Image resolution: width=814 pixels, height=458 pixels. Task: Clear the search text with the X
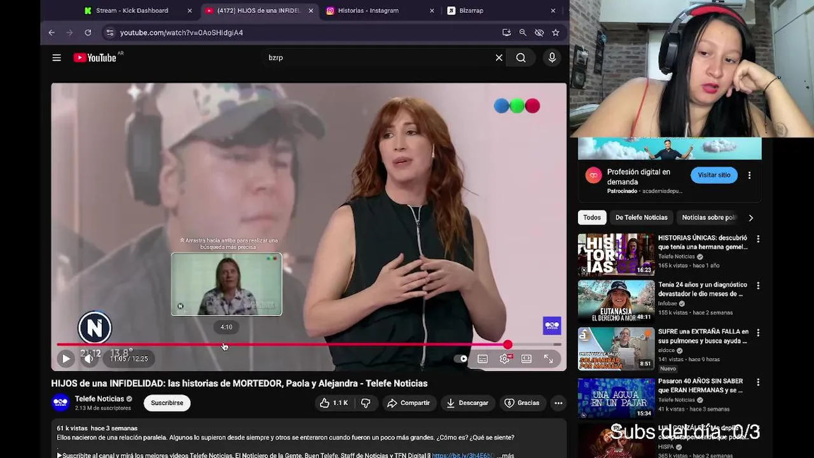499,58
